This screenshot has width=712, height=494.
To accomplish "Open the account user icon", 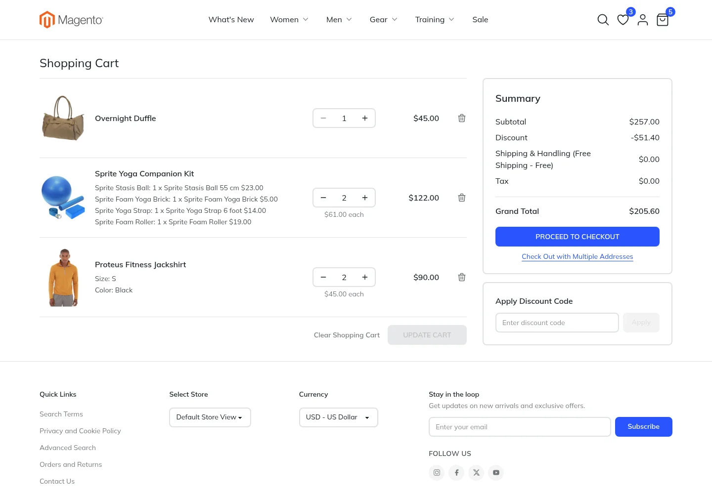I will [x=643, y=20].
